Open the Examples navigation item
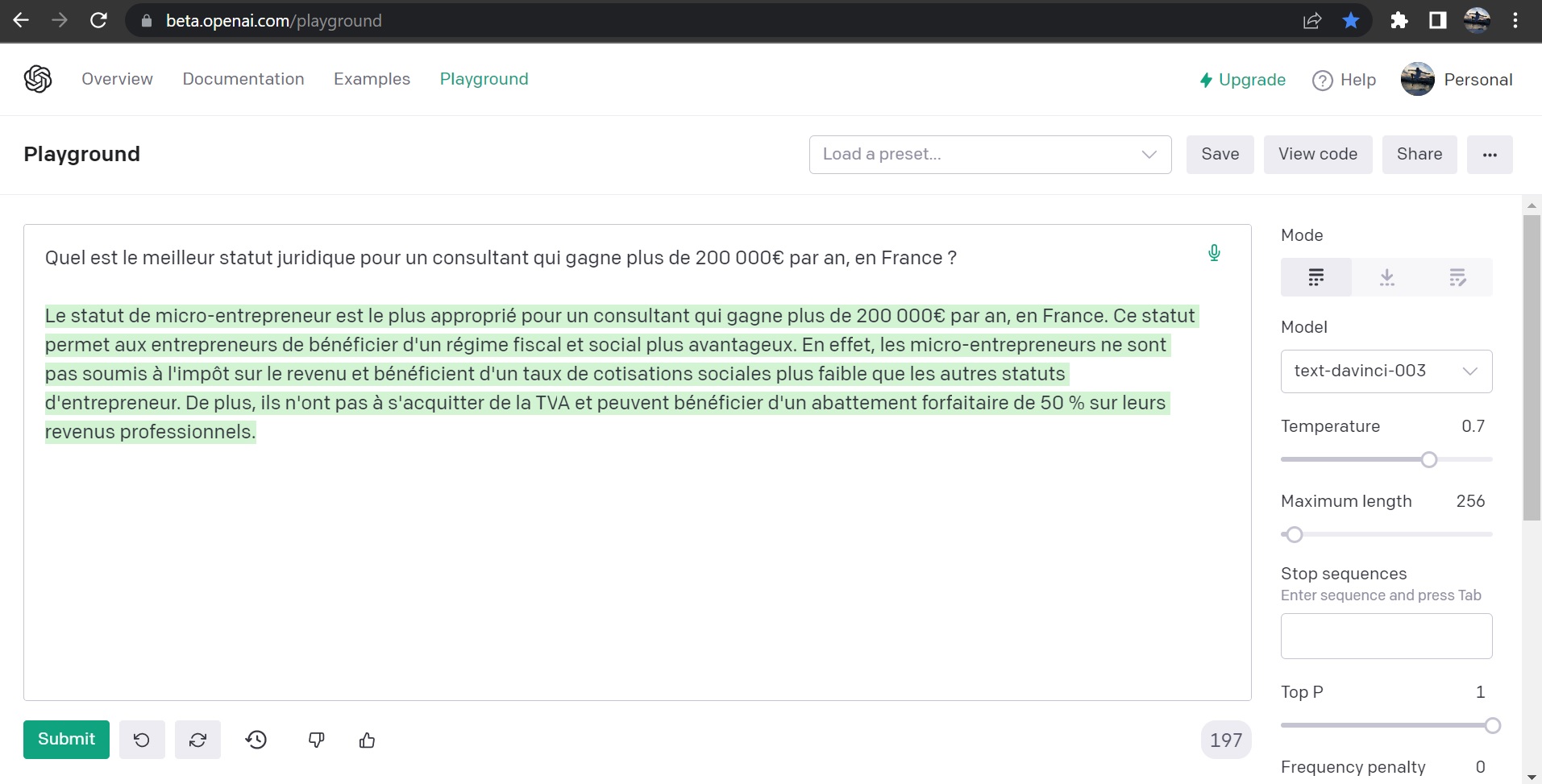Screen dimensions: 1542x784 coord(372,79)
